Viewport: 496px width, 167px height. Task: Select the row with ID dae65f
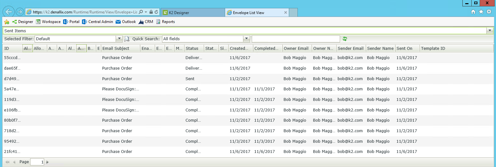pos(248,68)
